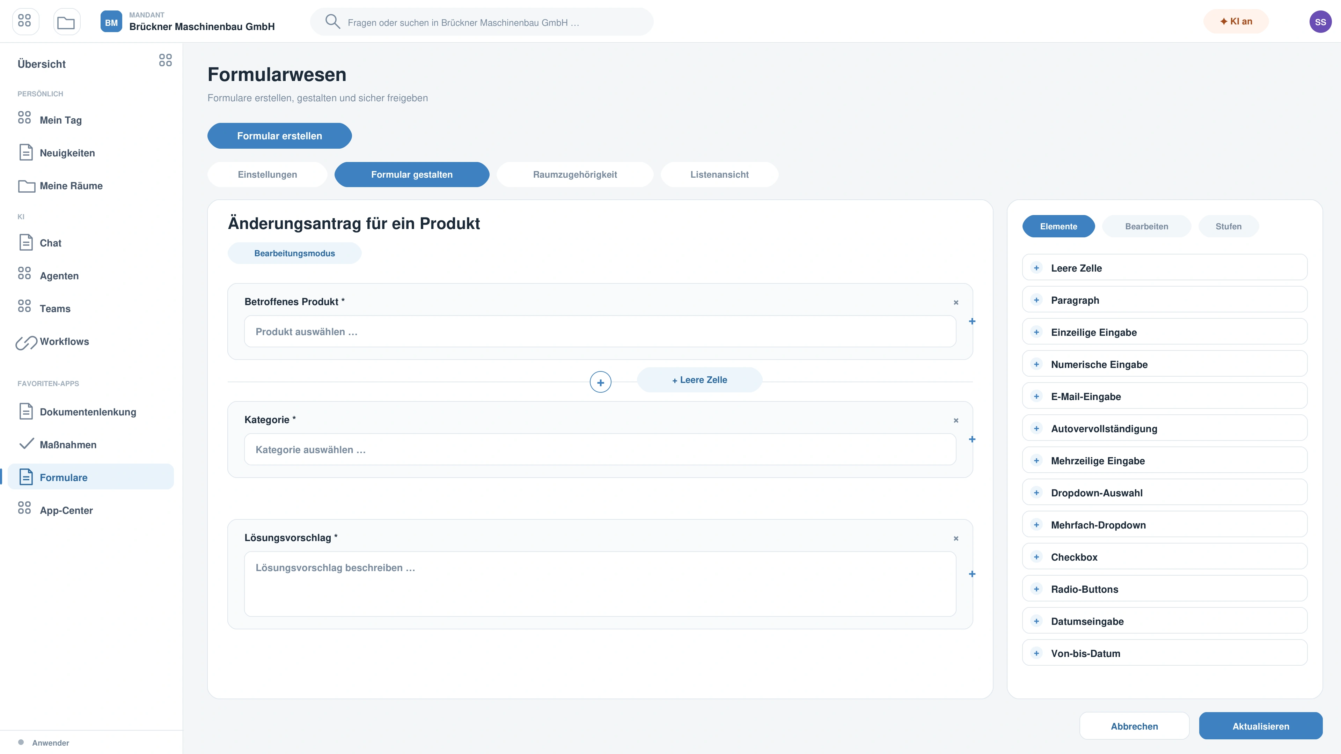Add Von-bis-Datum element from the list
The image size is (1341, 754).
click(x=1165, y=653)
